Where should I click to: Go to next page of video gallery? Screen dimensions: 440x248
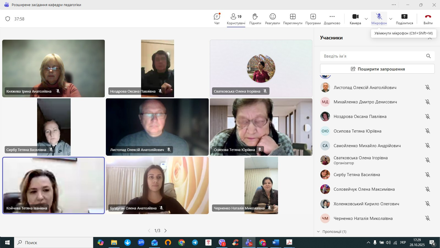pos(166,231)
